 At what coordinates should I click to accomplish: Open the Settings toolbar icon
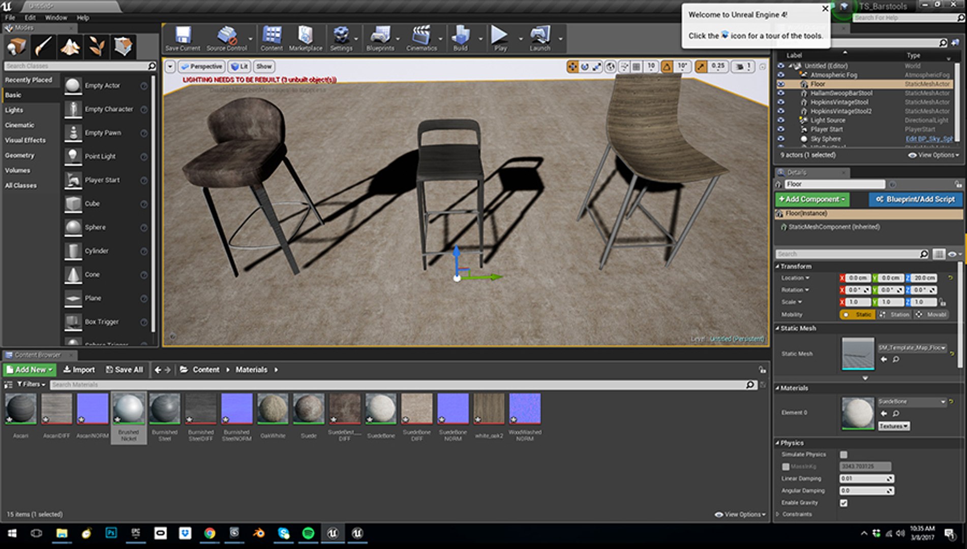point(341,39)
